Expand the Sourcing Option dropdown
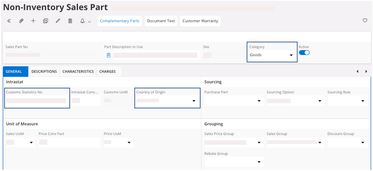The width and height of the screenshot is (373, 171). point(320,101)
